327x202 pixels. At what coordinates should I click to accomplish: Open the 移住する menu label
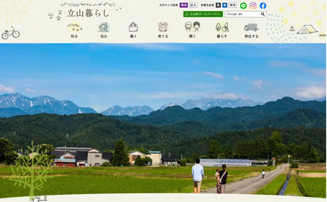[x=251, y=36]
